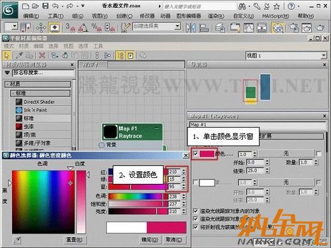This screenshot has height=248, width=331.
Task: Click the background socket circle on Map #1 node
Action: coord(101,145)
